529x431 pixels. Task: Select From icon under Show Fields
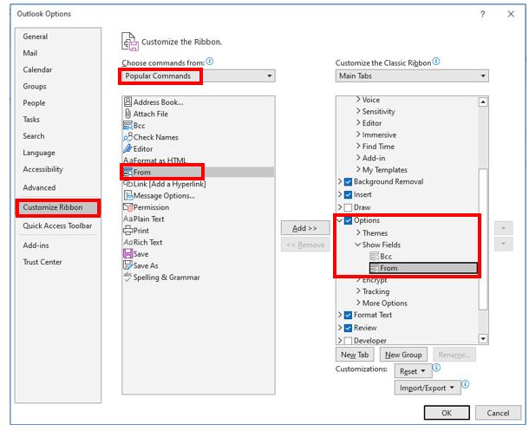point(374,268)
